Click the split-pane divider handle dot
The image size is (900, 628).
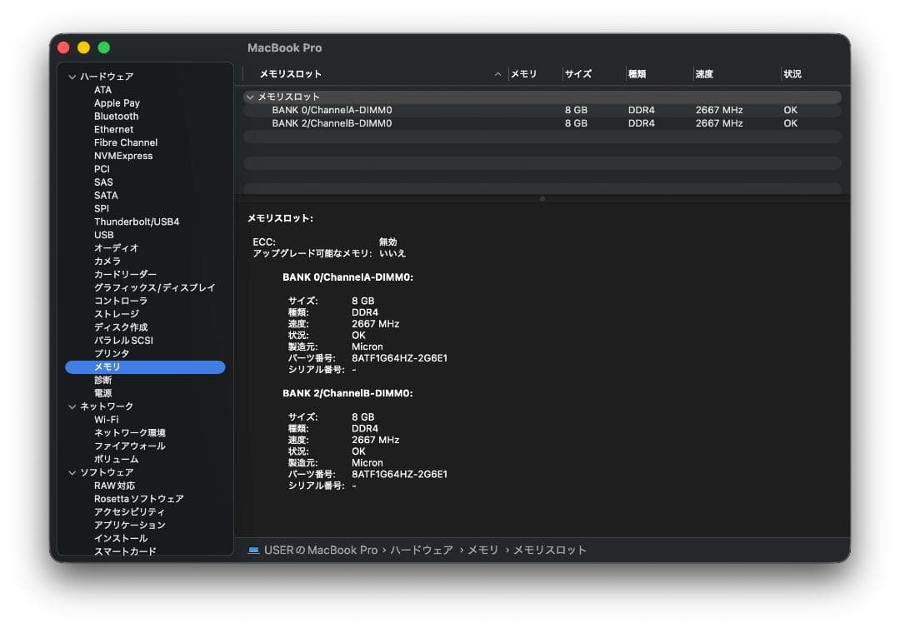[542, 199]
